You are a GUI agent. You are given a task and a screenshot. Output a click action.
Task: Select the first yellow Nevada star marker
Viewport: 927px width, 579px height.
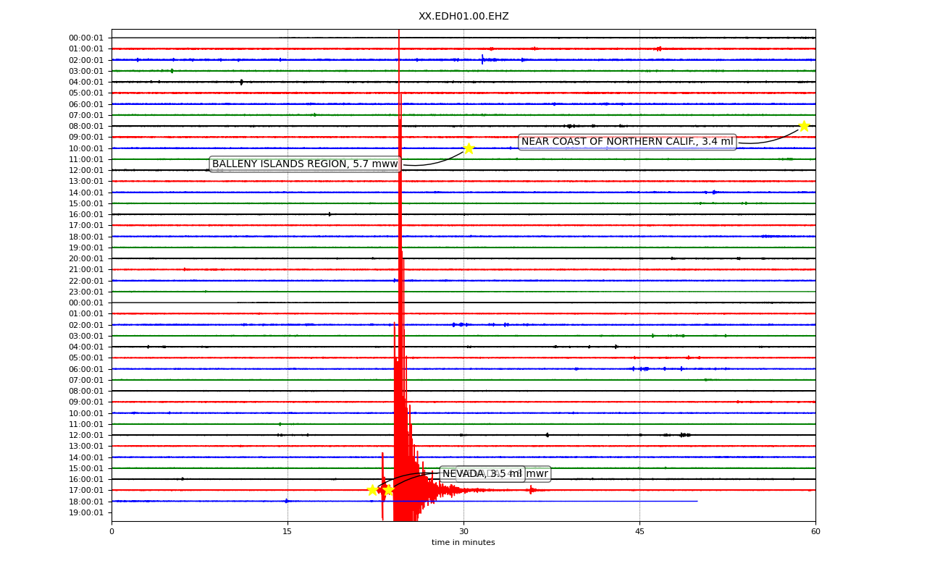[372, 490]
